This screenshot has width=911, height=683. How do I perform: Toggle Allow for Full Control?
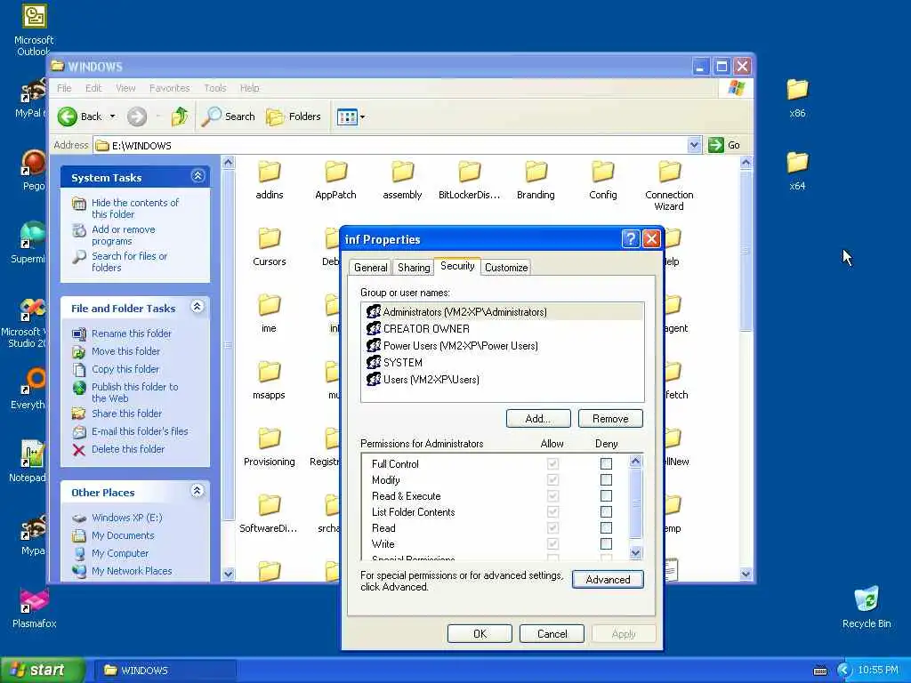[552, 464]
